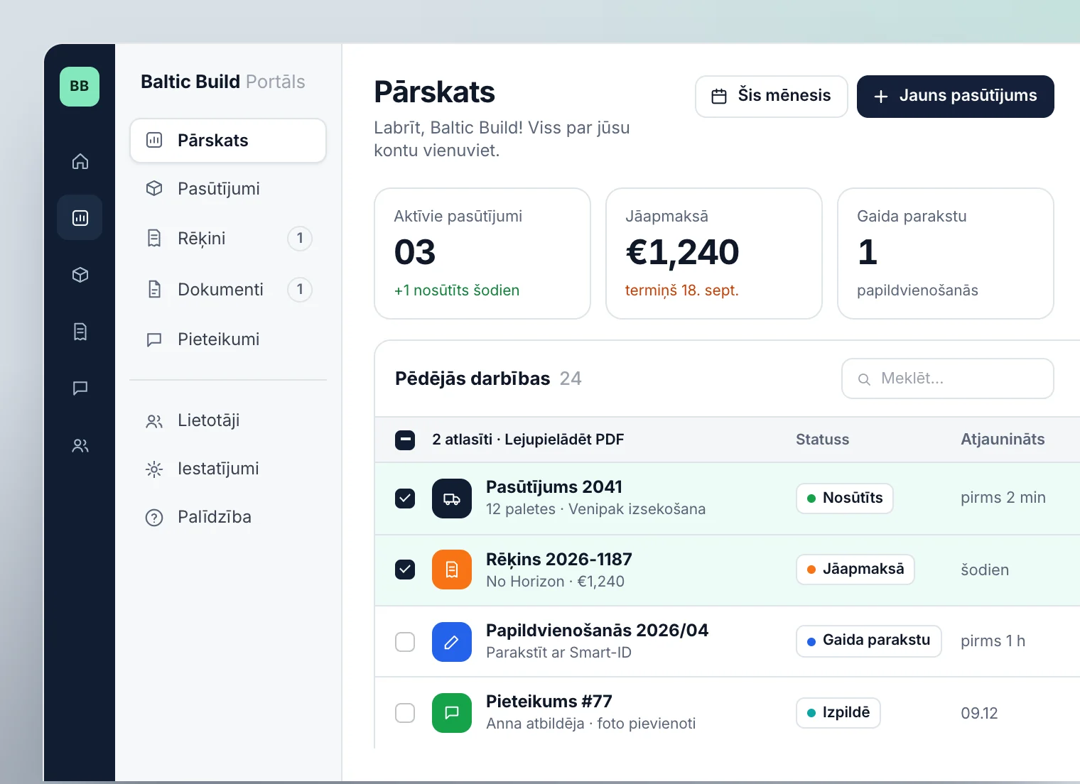Click the Gaida parakstu status badge
This screenshot has width=1080, height=784.
(869, 641)
